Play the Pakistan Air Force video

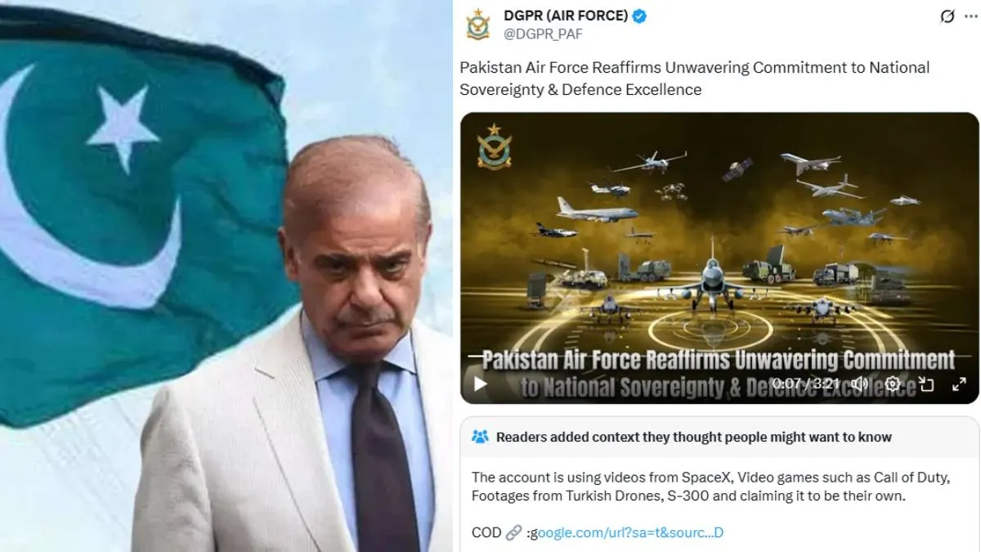click(480, 384)
